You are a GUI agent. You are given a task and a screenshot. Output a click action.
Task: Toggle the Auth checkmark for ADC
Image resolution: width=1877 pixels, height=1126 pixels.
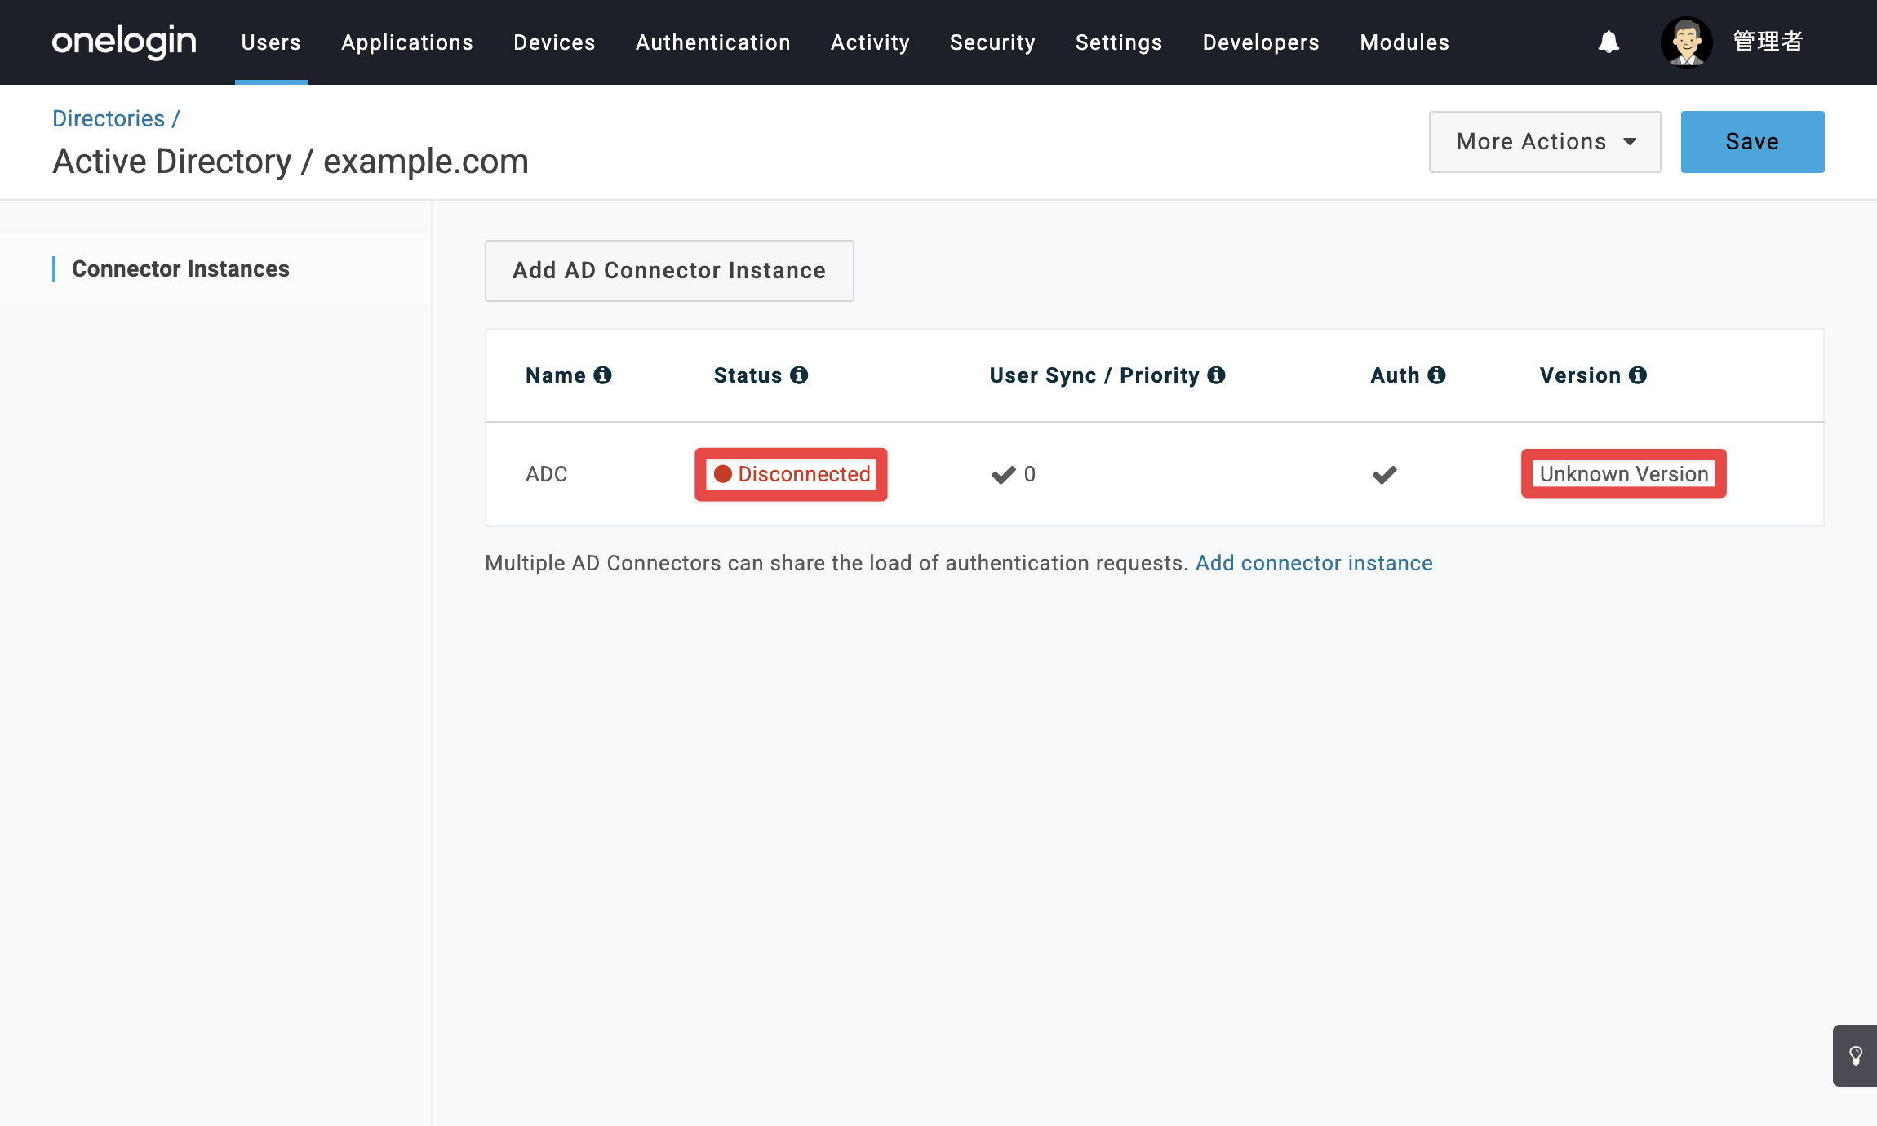tap(1384, 475)
